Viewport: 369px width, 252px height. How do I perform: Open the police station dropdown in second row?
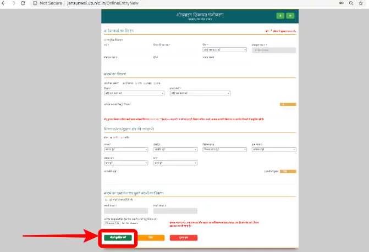pos(175,163)
